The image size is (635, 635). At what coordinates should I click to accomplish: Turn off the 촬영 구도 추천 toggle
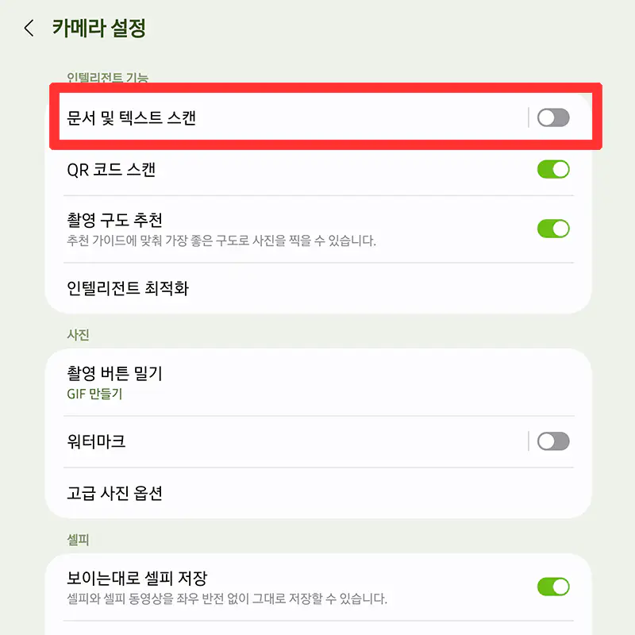[553, 229]
